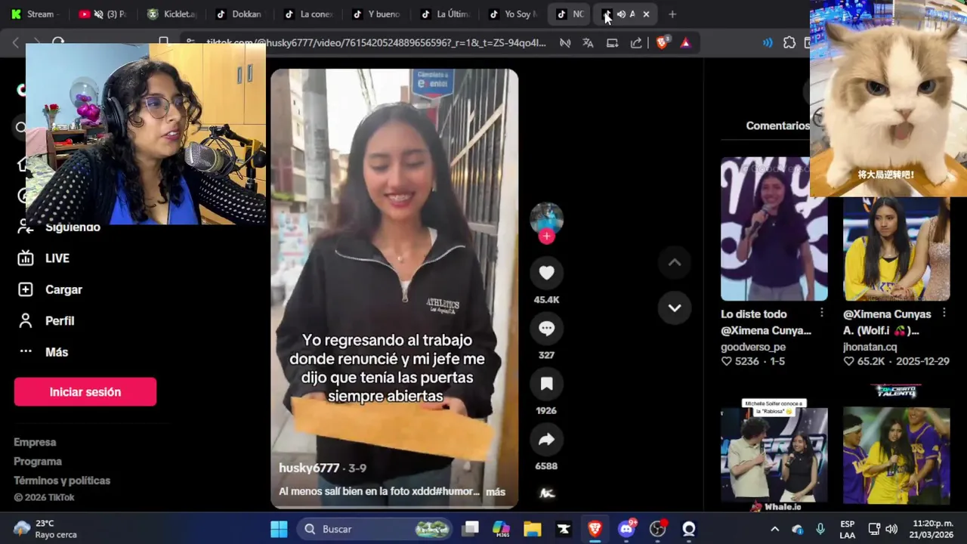The height and width of the screenshot is (544, 967).
Task: Switch to the muted YouTube (3) tab
Action: pos(102,14)
